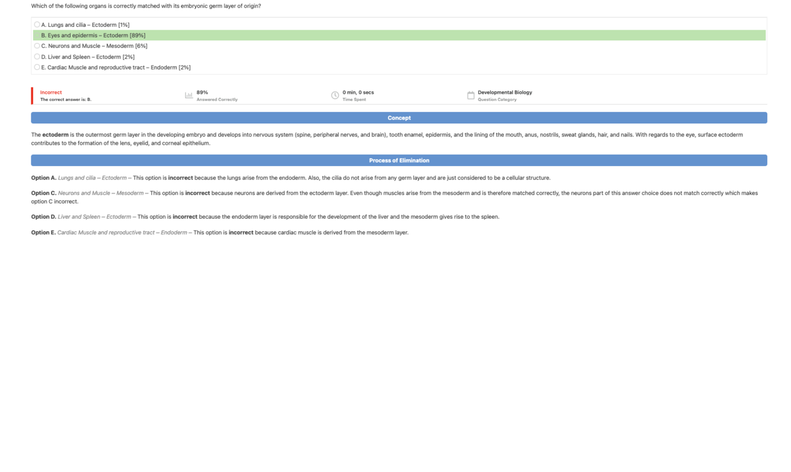
Task: Click the Process of Elimination header bar
Action: tap(399, 160)
